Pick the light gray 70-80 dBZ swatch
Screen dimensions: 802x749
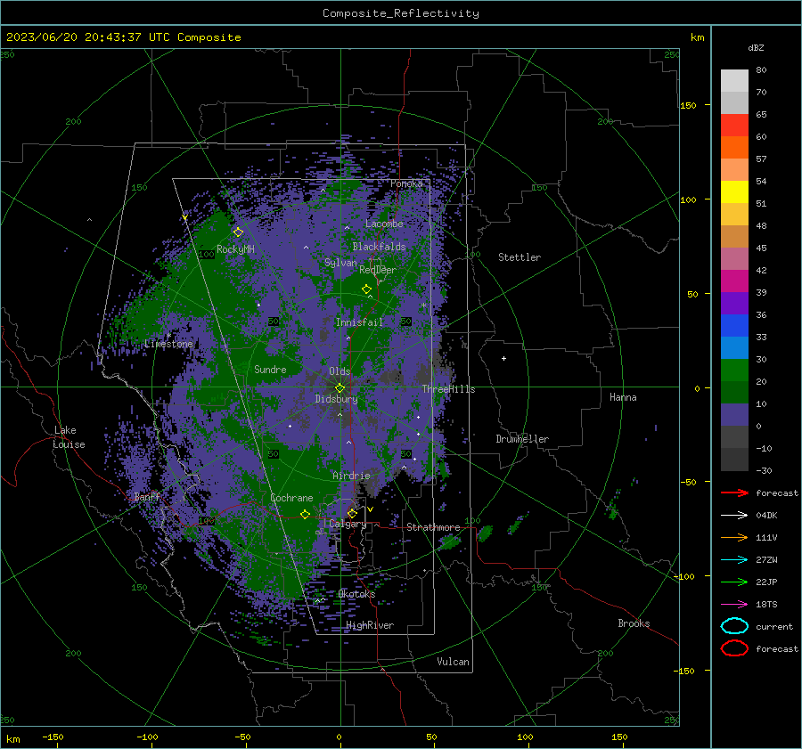(x=734, y=81)
